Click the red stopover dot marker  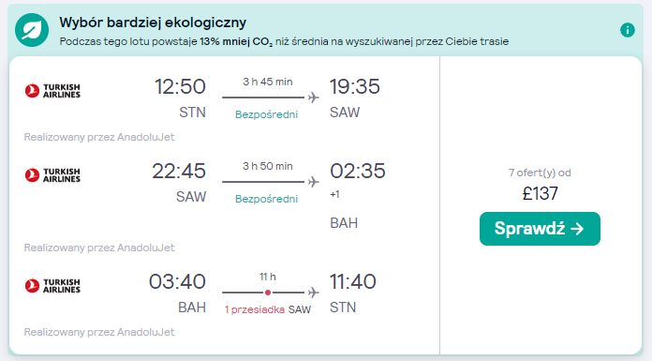[x=268, y=293]
